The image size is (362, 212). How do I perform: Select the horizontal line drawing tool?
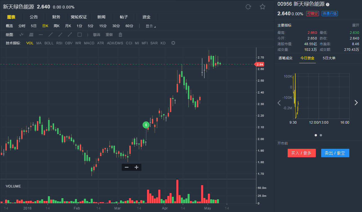[41, 35]
